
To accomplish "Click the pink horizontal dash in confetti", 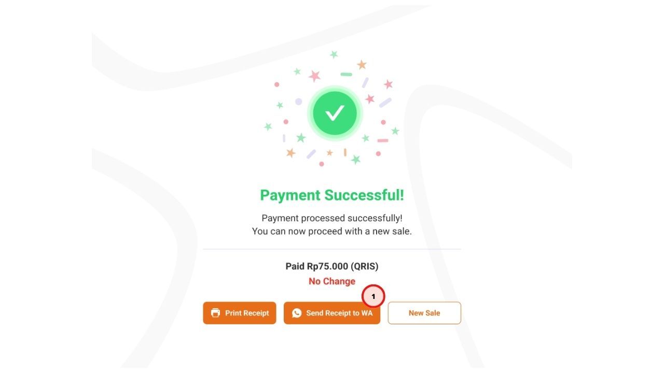I will (x=383, y=140).
